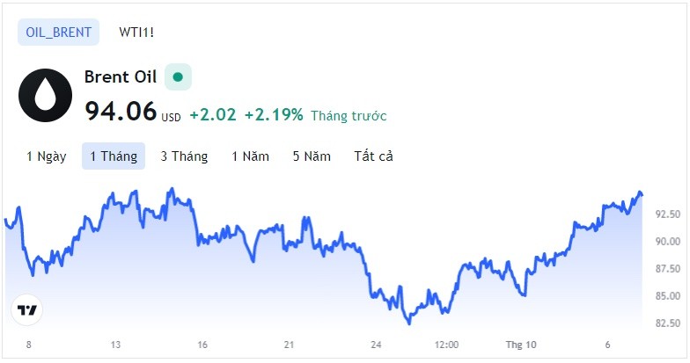Click the chart's latest price point
The width and height of the screenshot is (690, 363).
(642, 195)
